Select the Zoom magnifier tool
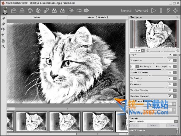The image size is (181, 136). (3, 47)
